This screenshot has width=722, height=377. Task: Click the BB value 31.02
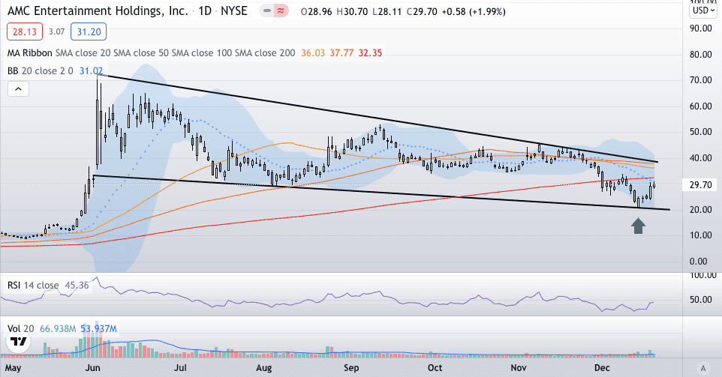tap(91, 70)
